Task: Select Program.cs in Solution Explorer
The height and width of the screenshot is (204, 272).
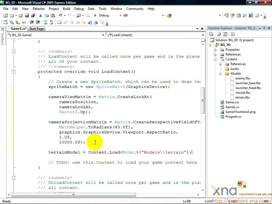Action: [x=233, y=116]
